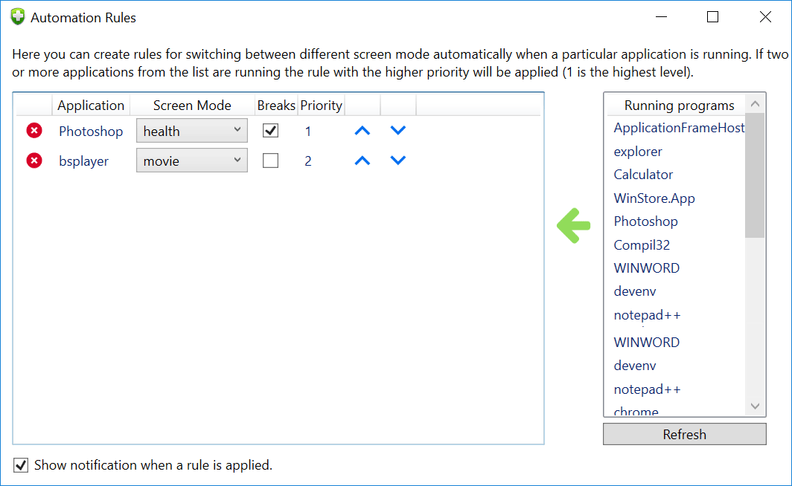Select chrome in Running programs
Viewport: 792px width, 486px height.
pyautogui.click(x=636, y=411)
